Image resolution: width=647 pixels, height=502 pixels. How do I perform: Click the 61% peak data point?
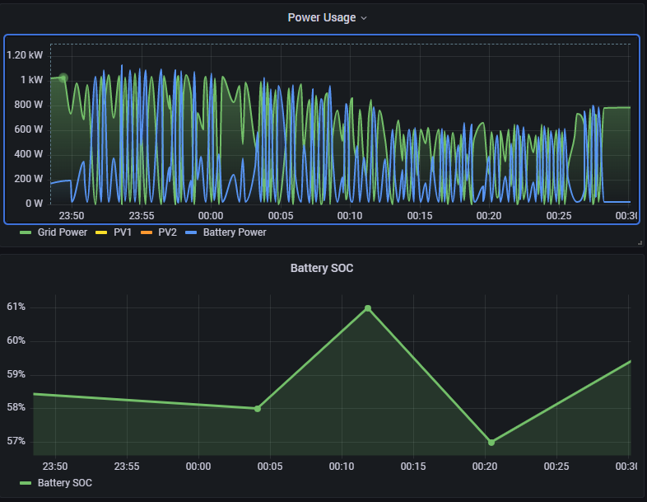point(368,308)
